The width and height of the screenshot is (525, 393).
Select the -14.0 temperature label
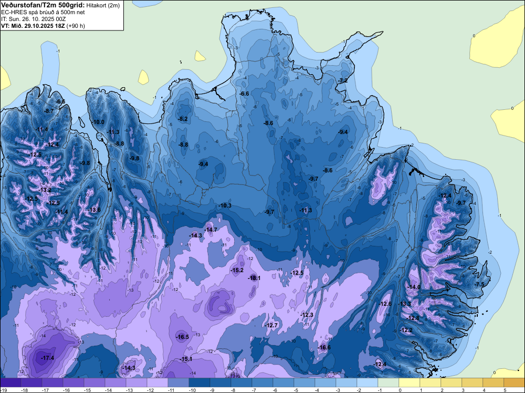tap(414, 287)
